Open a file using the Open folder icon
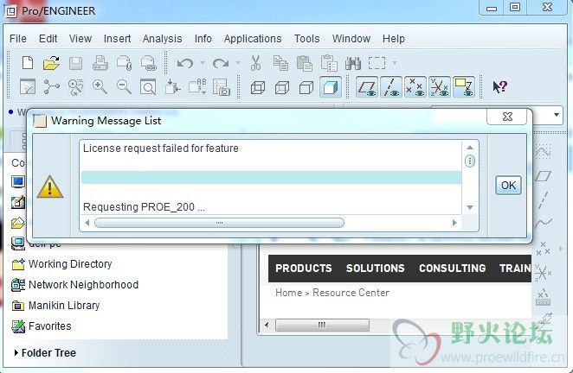 51,63
